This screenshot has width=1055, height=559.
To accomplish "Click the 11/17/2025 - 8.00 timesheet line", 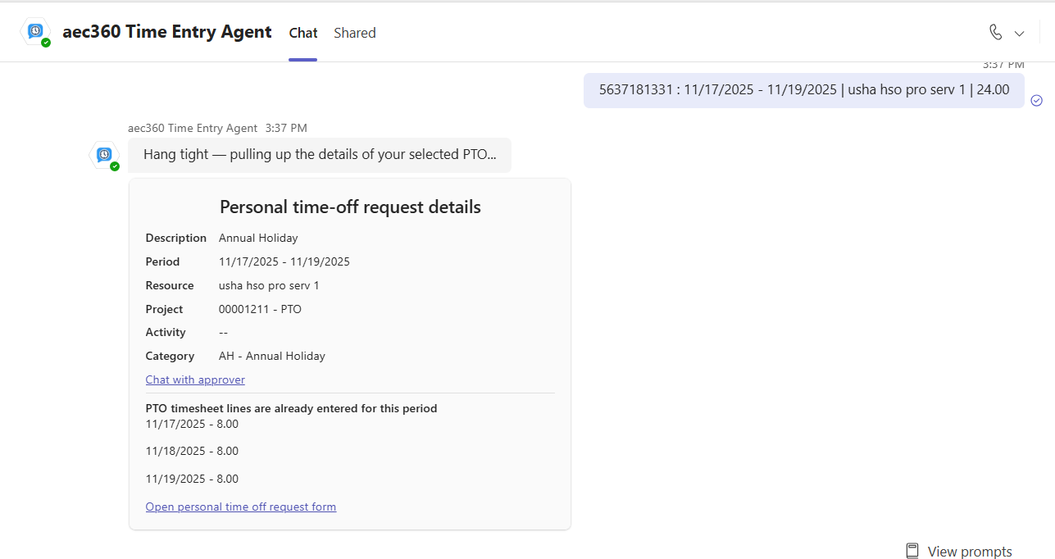I will click(x=192, y=424).
